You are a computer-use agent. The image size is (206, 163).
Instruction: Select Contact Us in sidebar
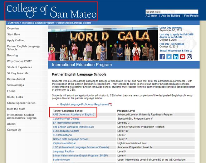tap(14, 130)
